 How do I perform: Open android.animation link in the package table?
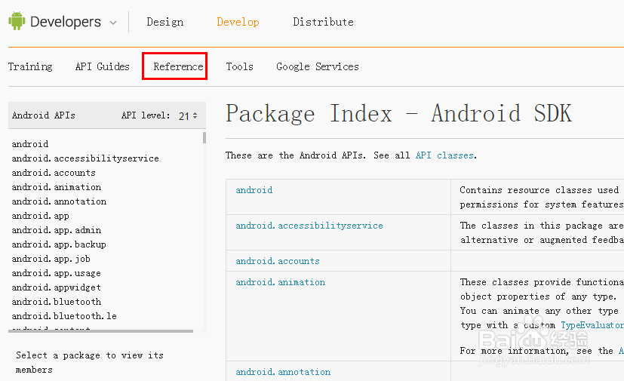click(280, 282)
